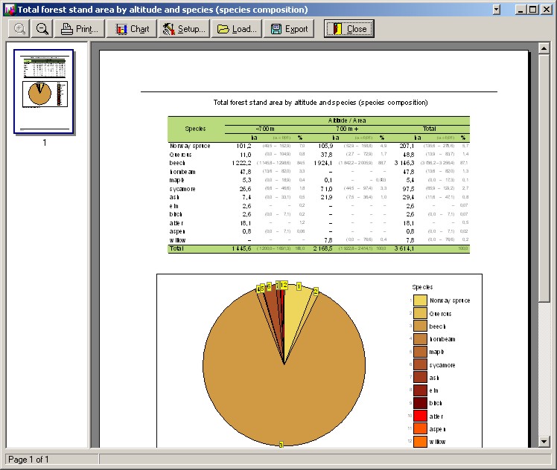Open the page Setup dialog
The image size is (557, 470).
(183, 29)
